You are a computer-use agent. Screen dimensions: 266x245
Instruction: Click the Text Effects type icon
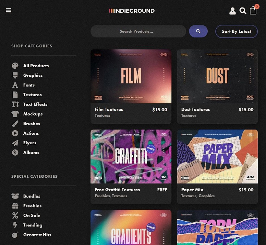point(15,104)
